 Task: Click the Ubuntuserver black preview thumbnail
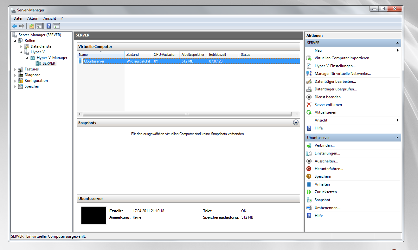coord(93,216)
